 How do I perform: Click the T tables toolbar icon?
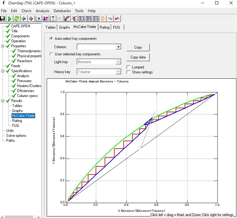pyautogui.click(x=53, y=19)
